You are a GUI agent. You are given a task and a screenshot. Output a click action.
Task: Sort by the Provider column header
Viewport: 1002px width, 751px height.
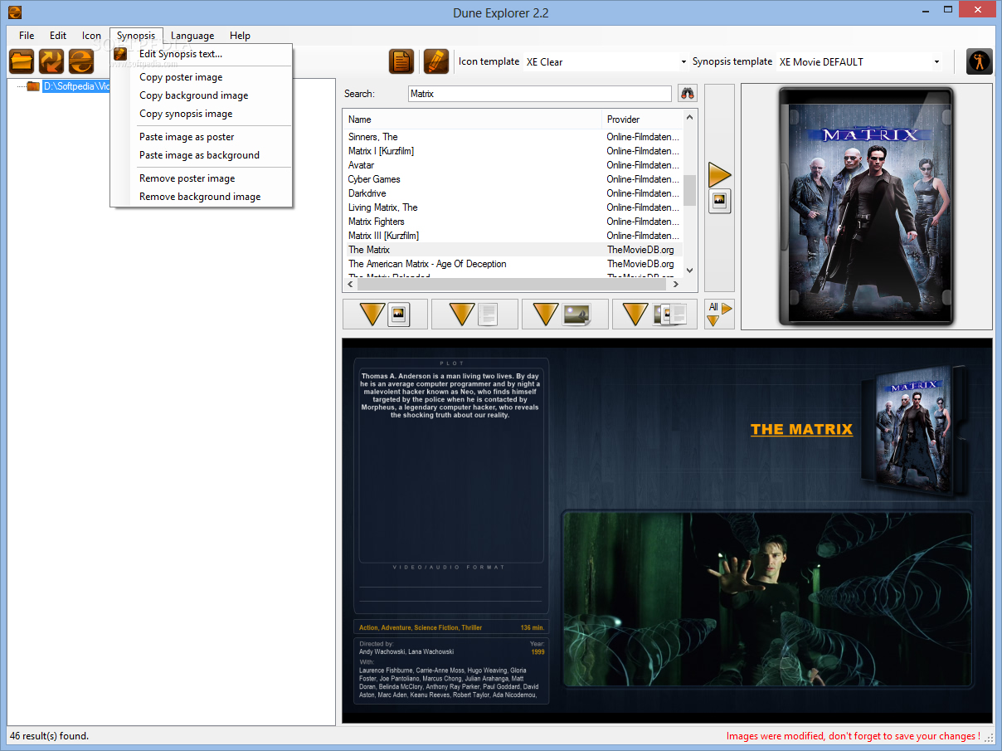642,119
